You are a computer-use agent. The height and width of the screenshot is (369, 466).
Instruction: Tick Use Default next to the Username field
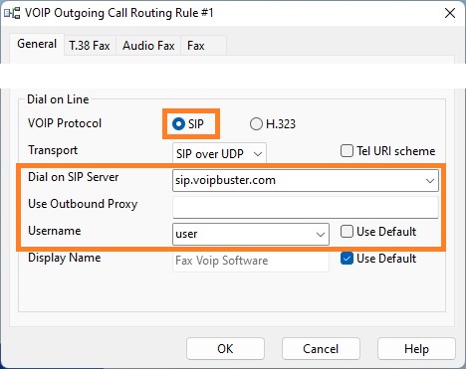point(347,232)
